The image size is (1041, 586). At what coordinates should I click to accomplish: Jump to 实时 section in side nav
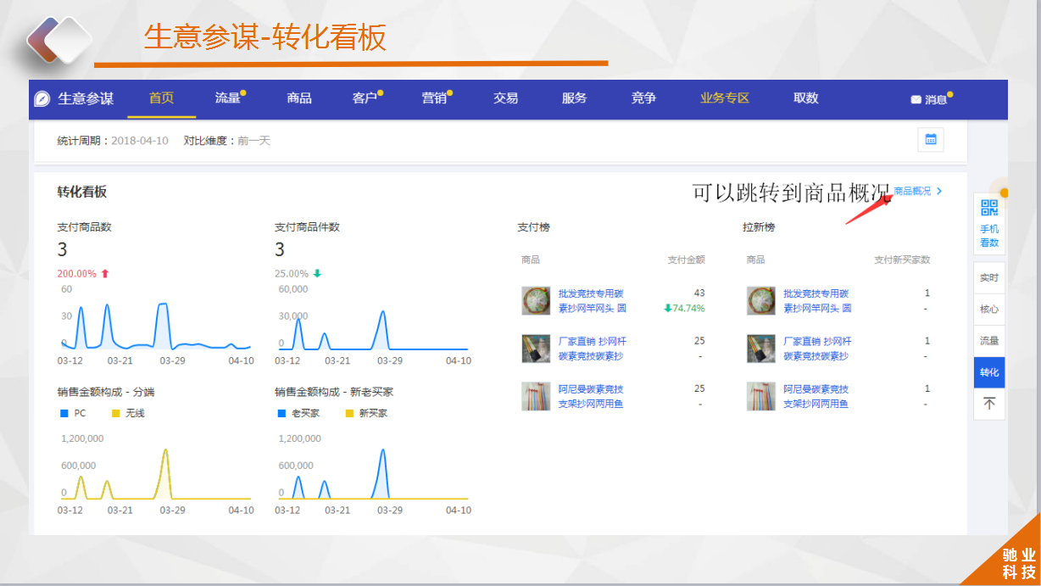coord(989,278)
